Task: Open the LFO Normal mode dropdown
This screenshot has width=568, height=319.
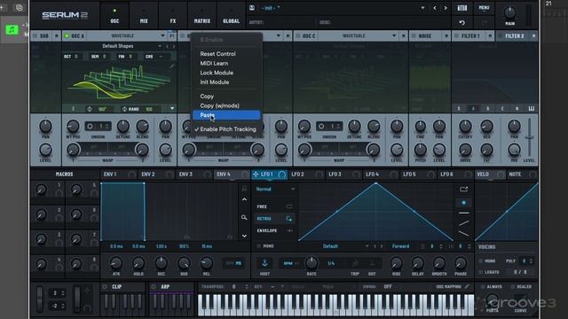Action: point(275,189)
